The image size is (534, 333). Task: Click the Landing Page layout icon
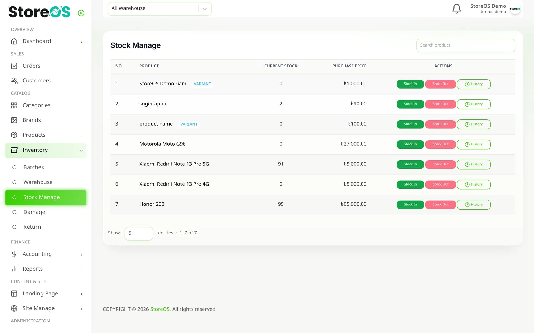[x=14, y=294]
